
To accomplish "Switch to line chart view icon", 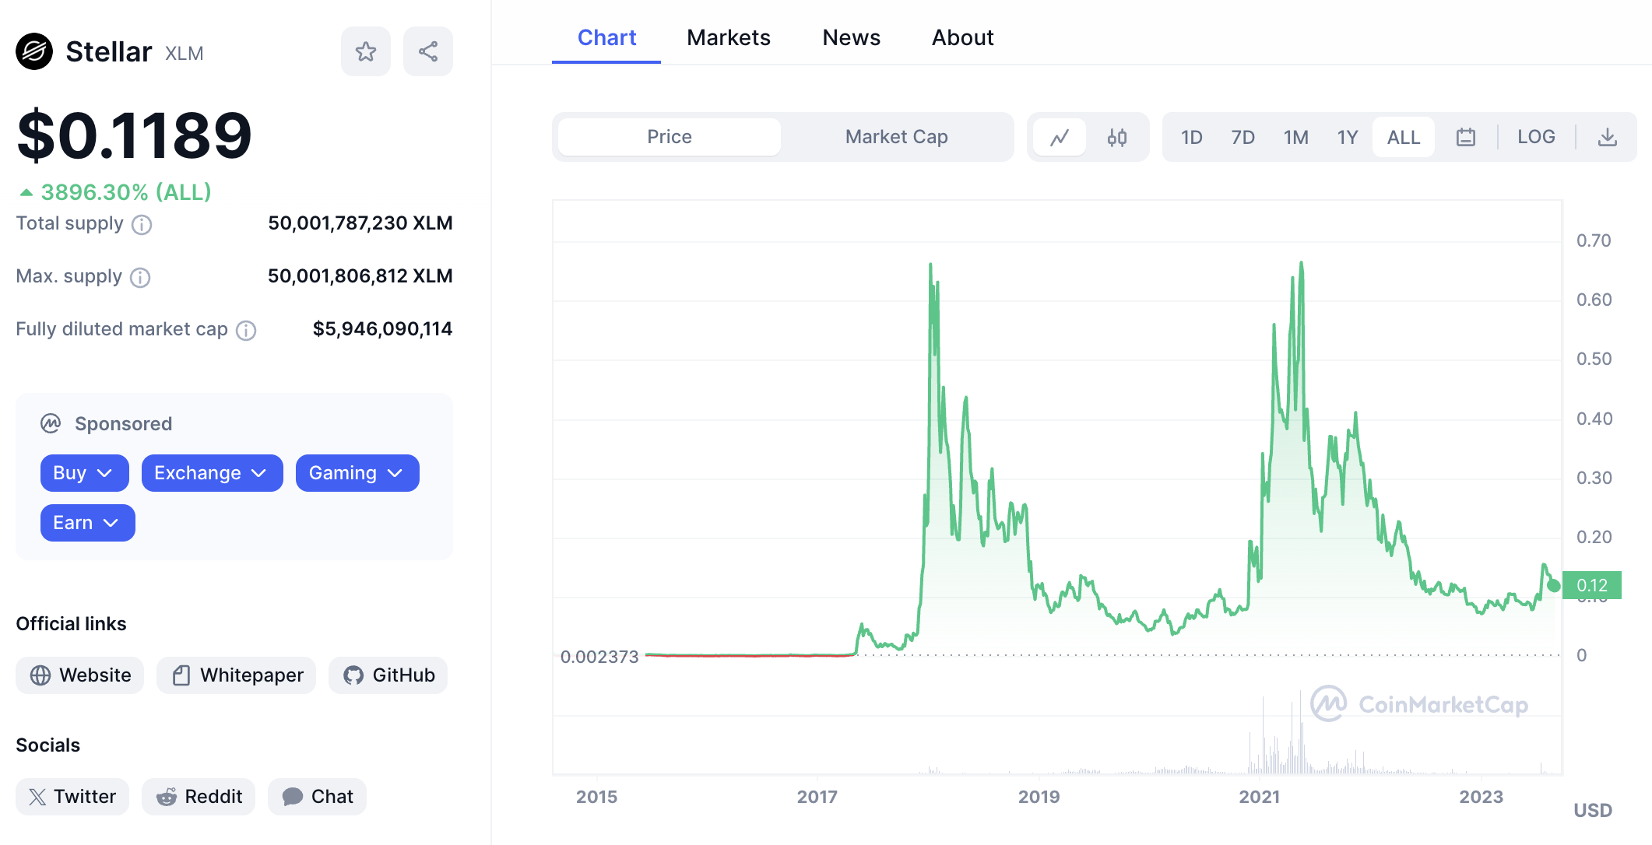I will pos(1060,138).
